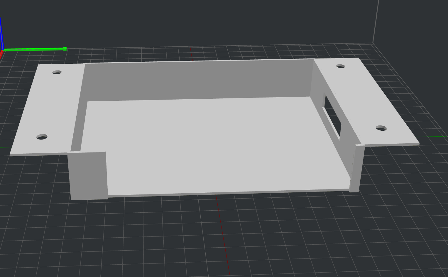Click the rear mounting hole on right flange
This screenshot has width=448, height=277.
(x=340, y=66)
